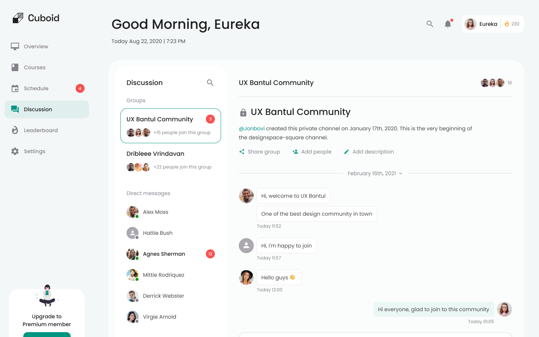Open the Leaderboard page
This screenshot has height=337, width=539.
pyautogui.click(x=40, y=130)
